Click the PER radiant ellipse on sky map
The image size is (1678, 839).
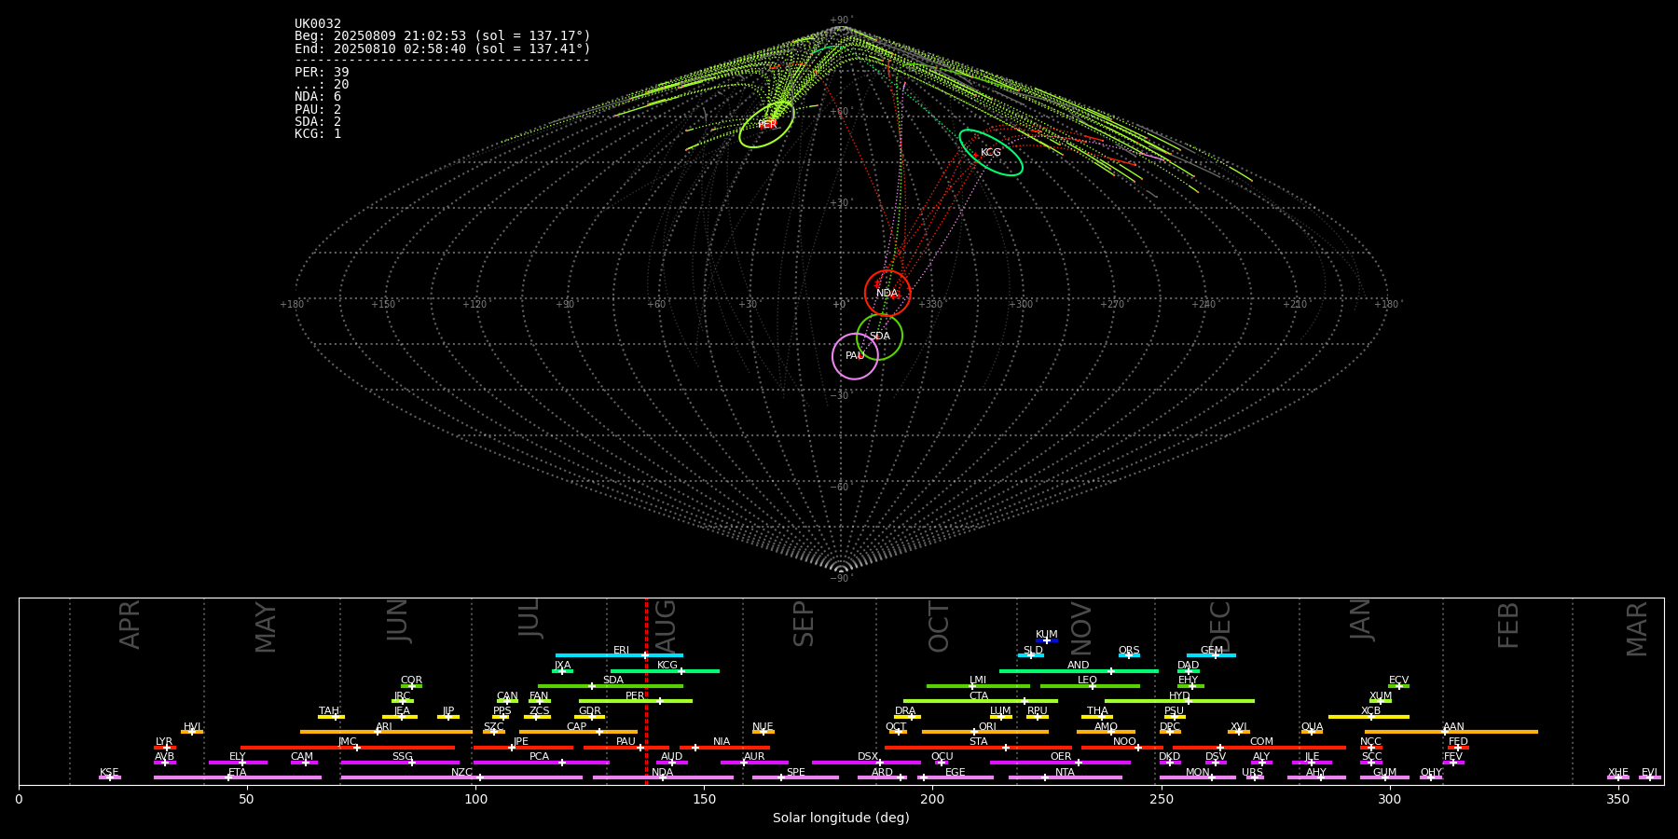[x=766, y=125]
